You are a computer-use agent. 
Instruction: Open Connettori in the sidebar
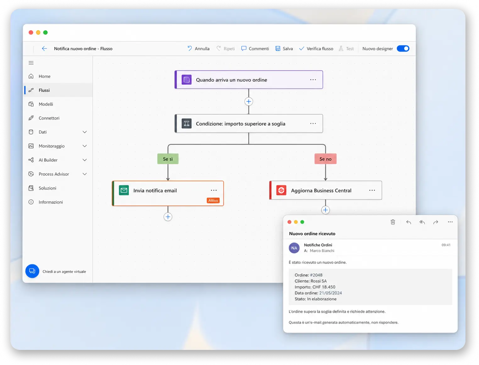58,118
